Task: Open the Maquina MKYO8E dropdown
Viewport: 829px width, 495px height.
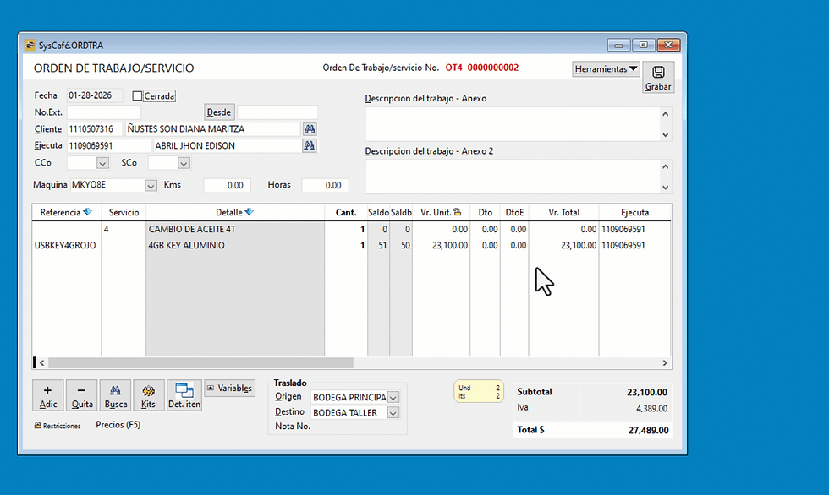Action: [x=151, y=185]
